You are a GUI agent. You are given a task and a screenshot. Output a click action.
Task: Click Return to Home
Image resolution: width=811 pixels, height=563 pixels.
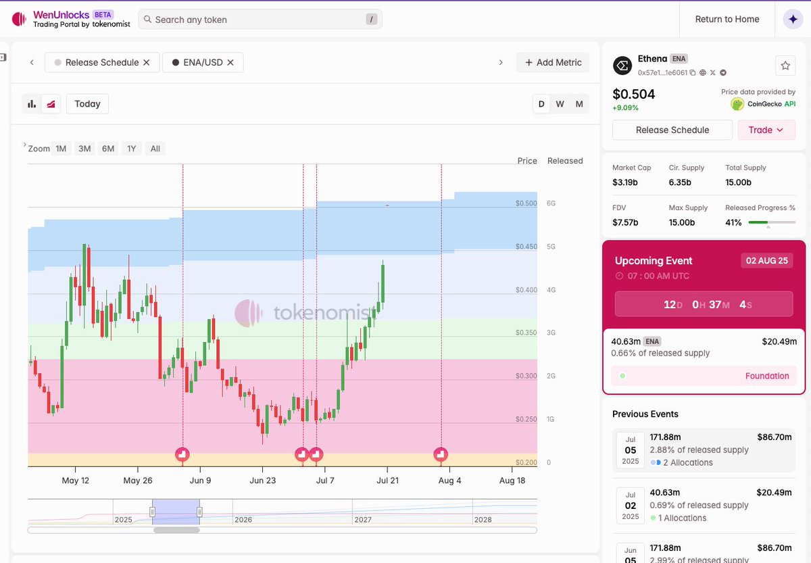click(x=727, y=19)
